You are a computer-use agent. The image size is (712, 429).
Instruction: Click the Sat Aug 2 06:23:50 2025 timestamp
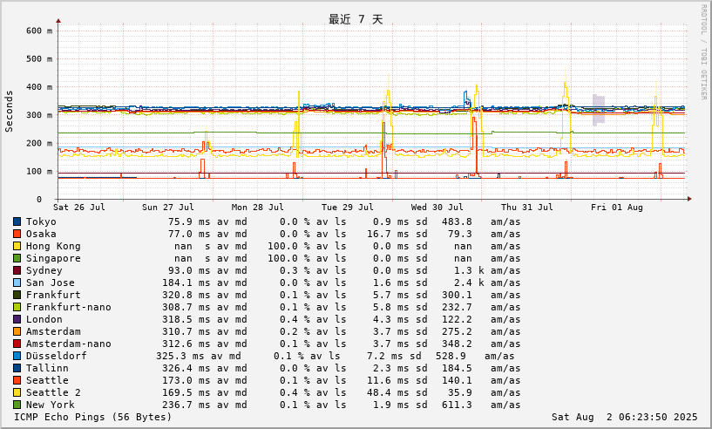[x=624, y=417]
